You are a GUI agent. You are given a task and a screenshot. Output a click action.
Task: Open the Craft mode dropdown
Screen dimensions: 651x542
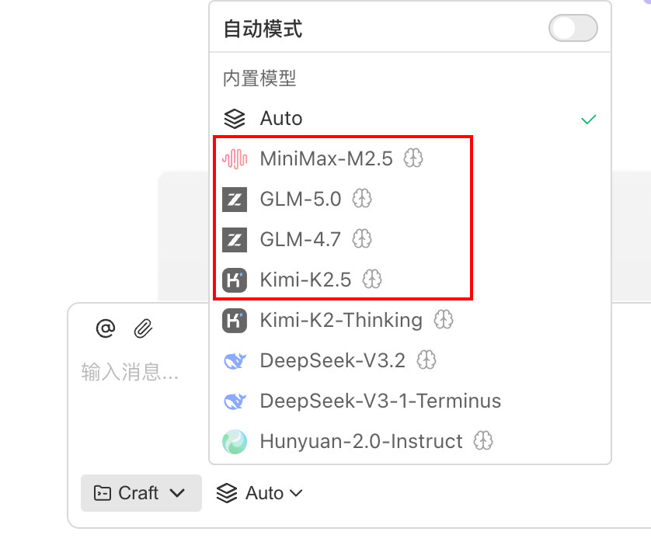tap(141, 493)
